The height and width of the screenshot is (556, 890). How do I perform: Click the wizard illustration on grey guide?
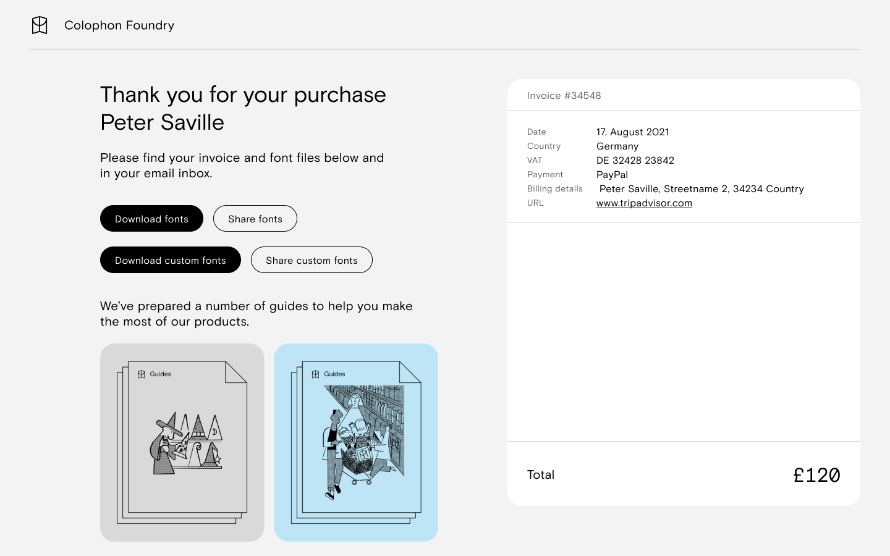(185, 444)
